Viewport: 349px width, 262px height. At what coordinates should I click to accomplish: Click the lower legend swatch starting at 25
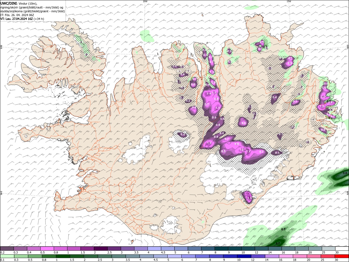(327, 256)
